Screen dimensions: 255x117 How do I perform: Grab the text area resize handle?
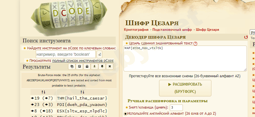point(245,70)
